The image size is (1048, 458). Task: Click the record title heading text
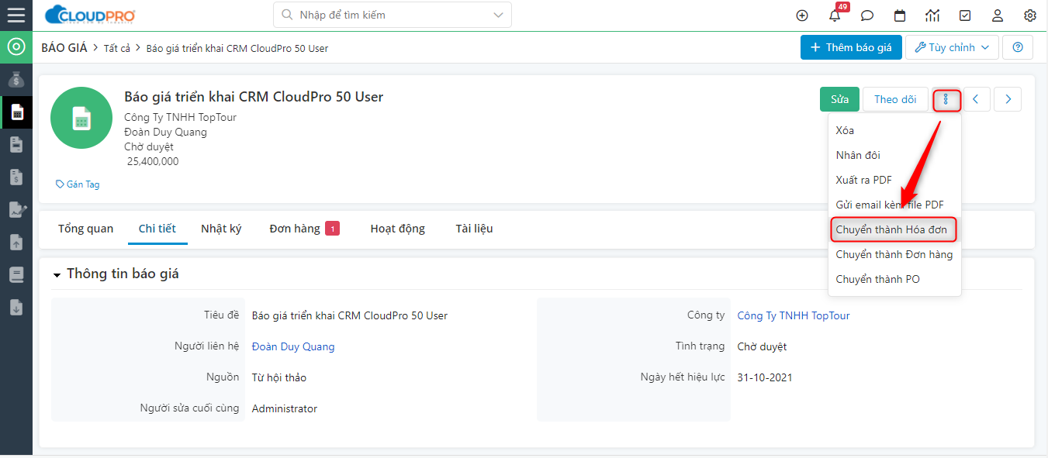coord(254,97)
